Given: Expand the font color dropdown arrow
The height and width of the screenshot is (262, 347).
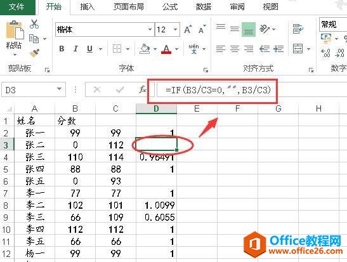Looking at the screenshot, I should (176, 49).
